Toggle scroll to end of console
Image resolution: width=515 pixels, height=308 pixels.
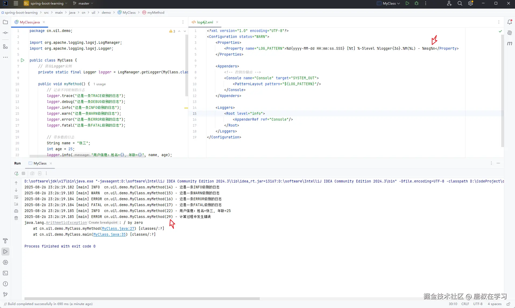(16, 204)
